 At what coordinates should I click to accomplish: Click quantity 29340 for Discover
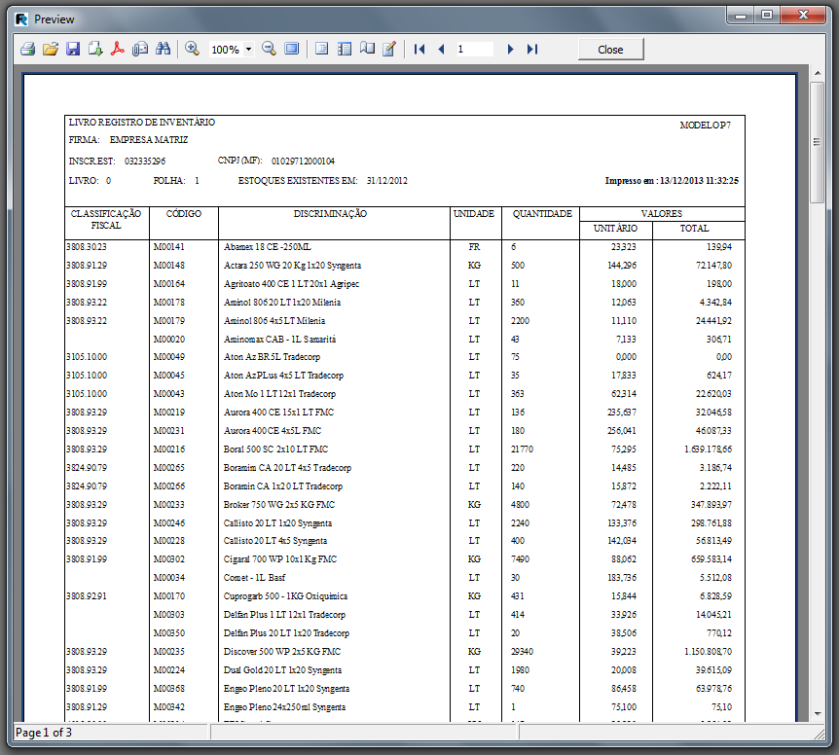(522, 652)
